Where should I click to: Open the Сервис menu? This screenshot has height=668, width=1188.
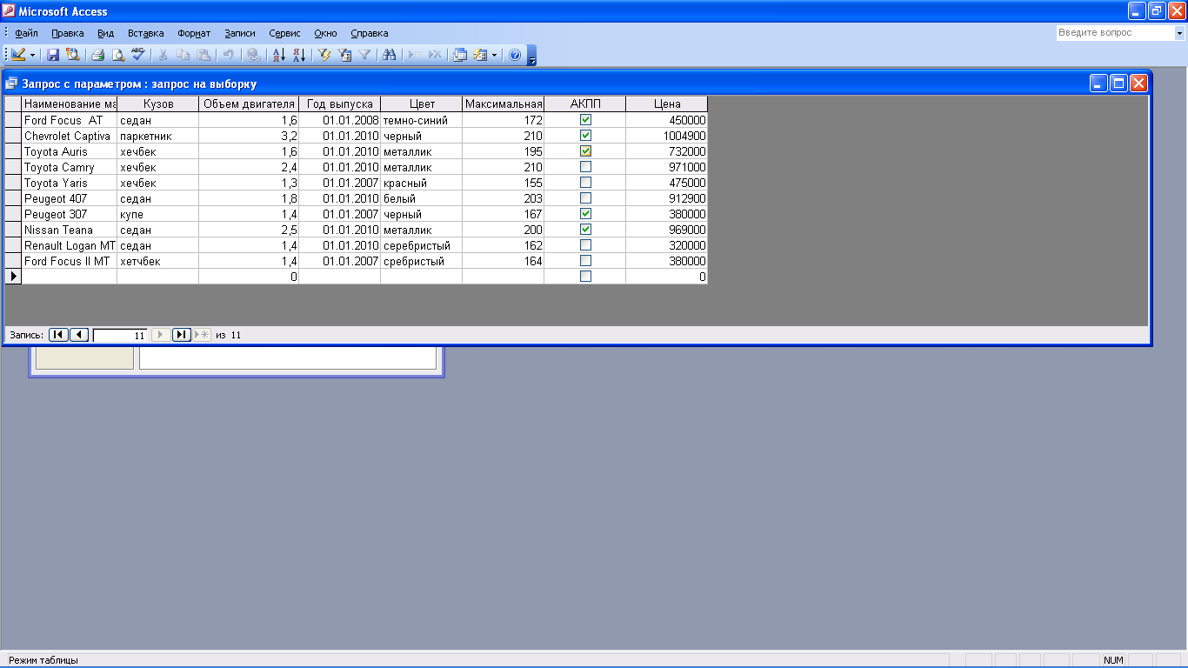(x=284, y=33)
